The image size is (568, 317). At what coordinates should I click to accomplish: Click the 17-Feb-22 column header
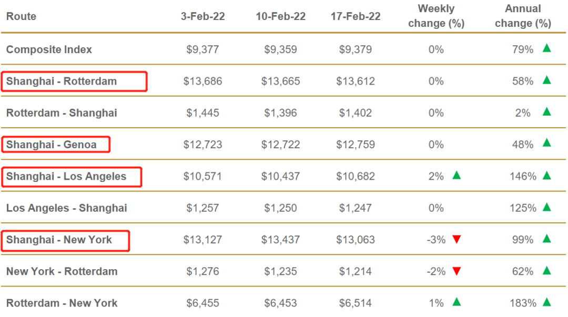(356, 16)
